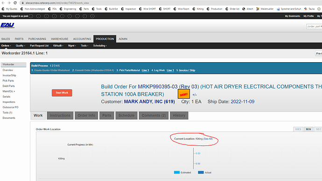Open the Wire Room bookmark
322x181 pixels.
coord(182,9)
